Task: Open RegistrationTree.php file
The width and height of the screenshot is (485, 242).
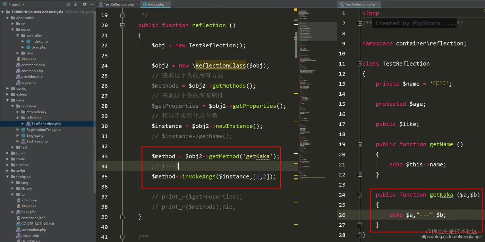Action: tap(43, 130)
